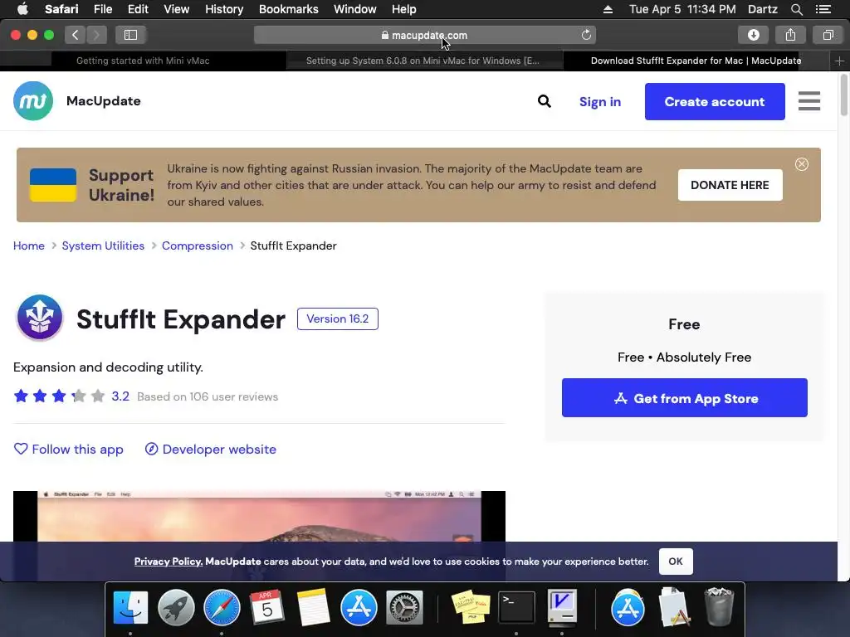Open the Window menu
The image size is (850, 637).
point(355,9)
